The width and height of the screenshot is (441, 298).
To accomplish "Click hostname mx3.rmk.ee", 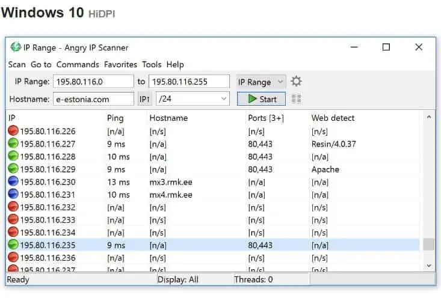I will [171, 182].
